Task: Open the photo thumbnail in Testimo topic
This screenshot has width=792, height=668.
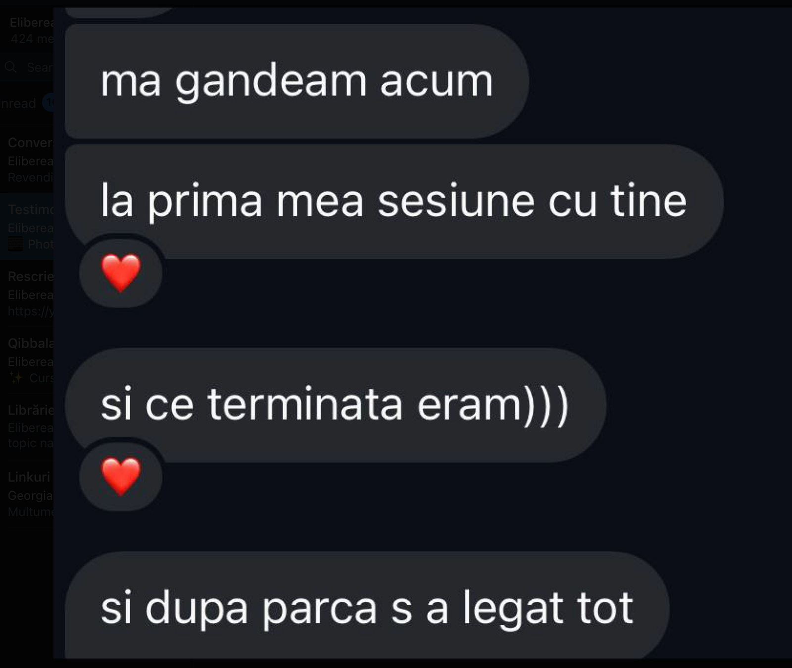Action: [15, 244]
